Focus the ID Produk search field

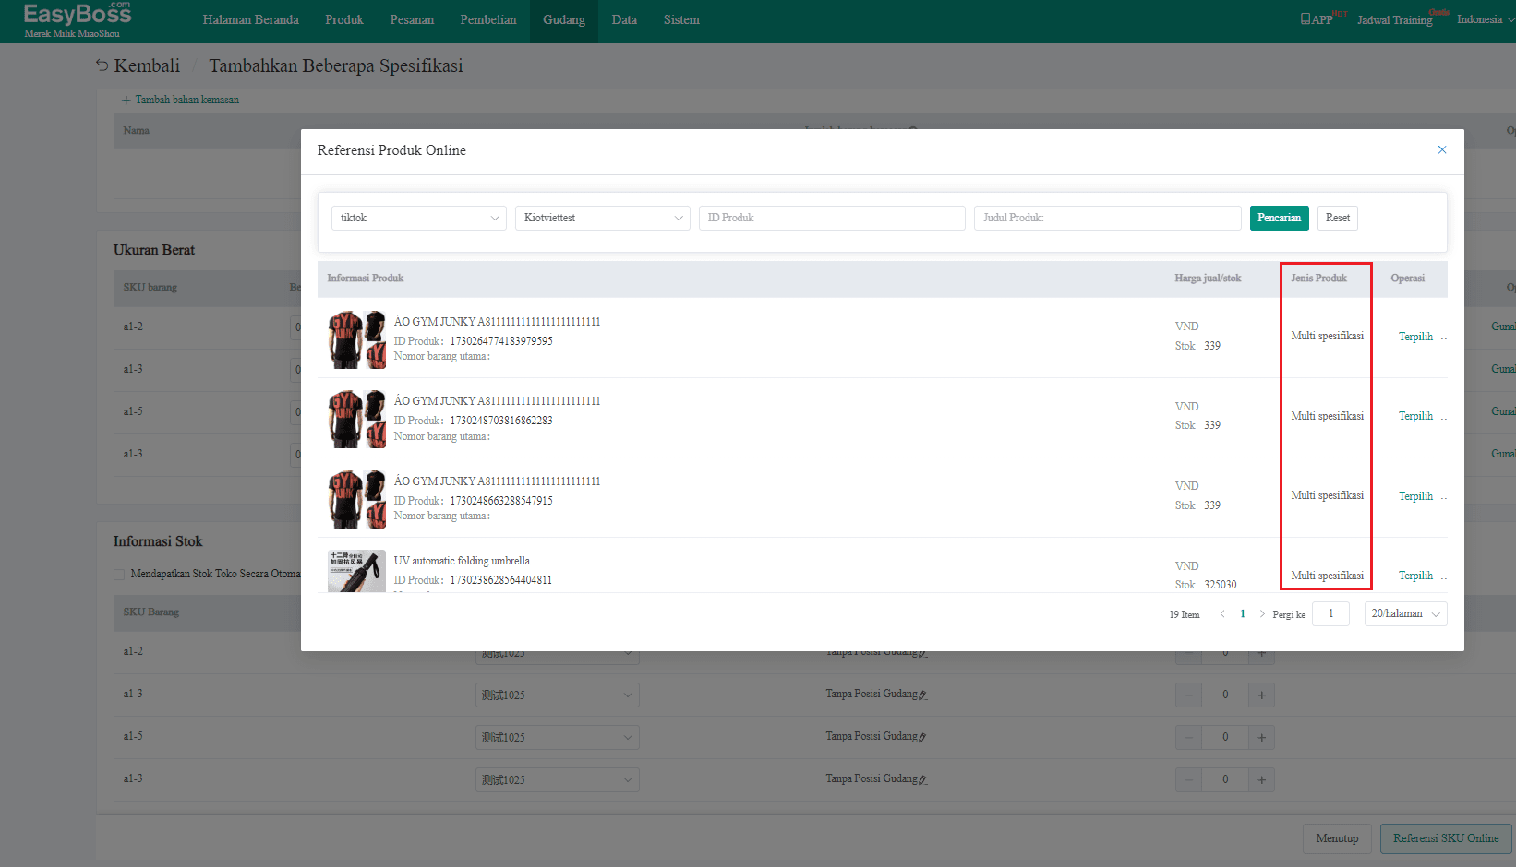tap(831, 218)
